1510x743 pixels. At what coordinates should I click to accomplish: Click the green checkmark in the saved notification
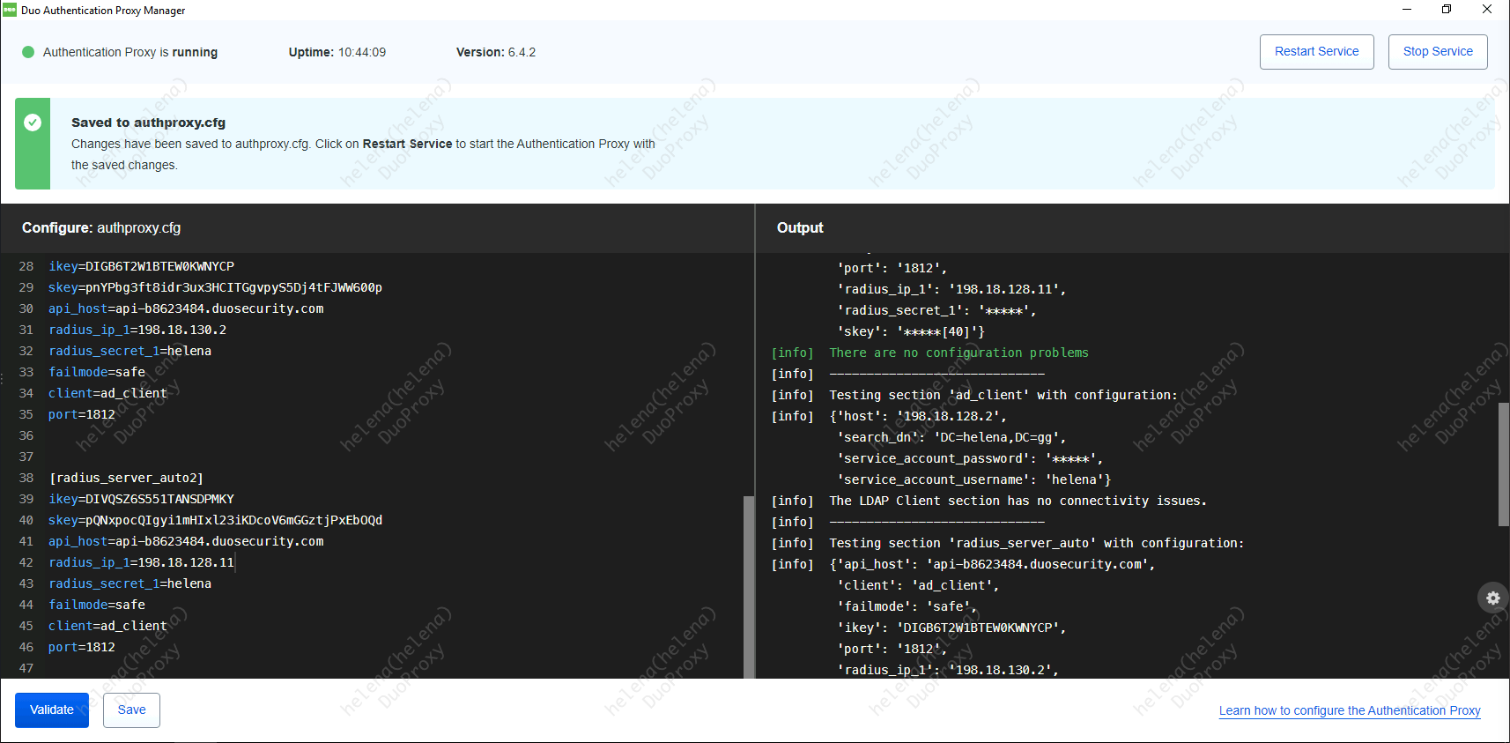pos(33,123)
